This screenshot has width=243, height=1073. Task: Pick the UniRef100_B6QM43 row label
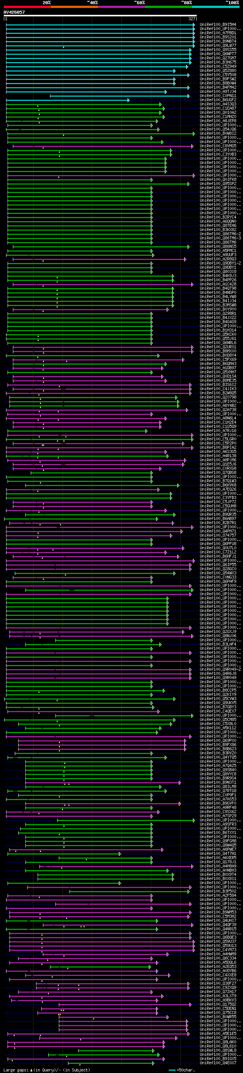(218, 364)
